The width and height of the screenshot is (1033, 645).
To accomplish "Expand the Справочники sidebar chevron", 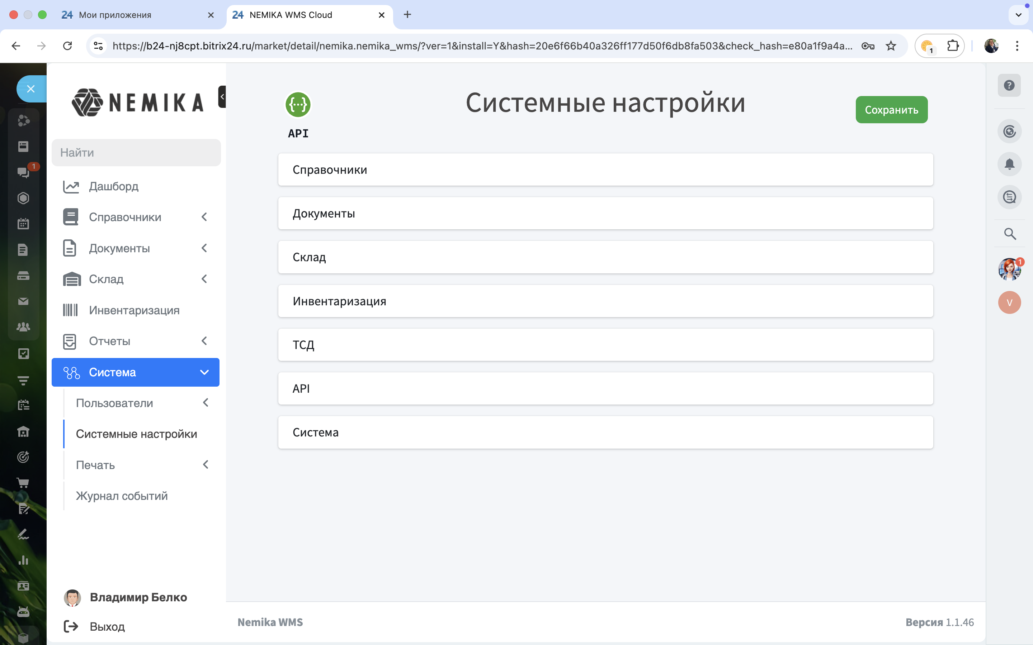I will pyautogui.click(x=204, y=217).
